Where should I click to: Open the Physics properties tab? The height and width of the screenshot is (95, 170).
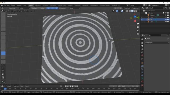[x=142, y=72]
